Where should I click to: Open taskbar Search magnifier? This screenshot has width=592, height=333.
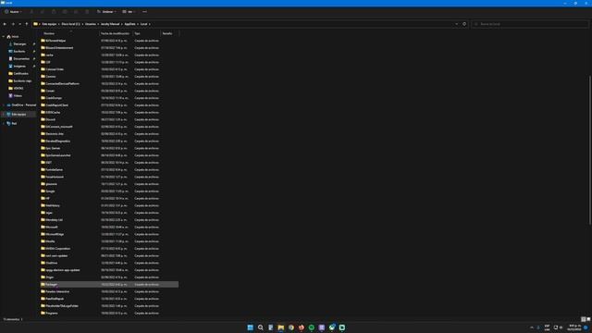(x=261, y=327)
